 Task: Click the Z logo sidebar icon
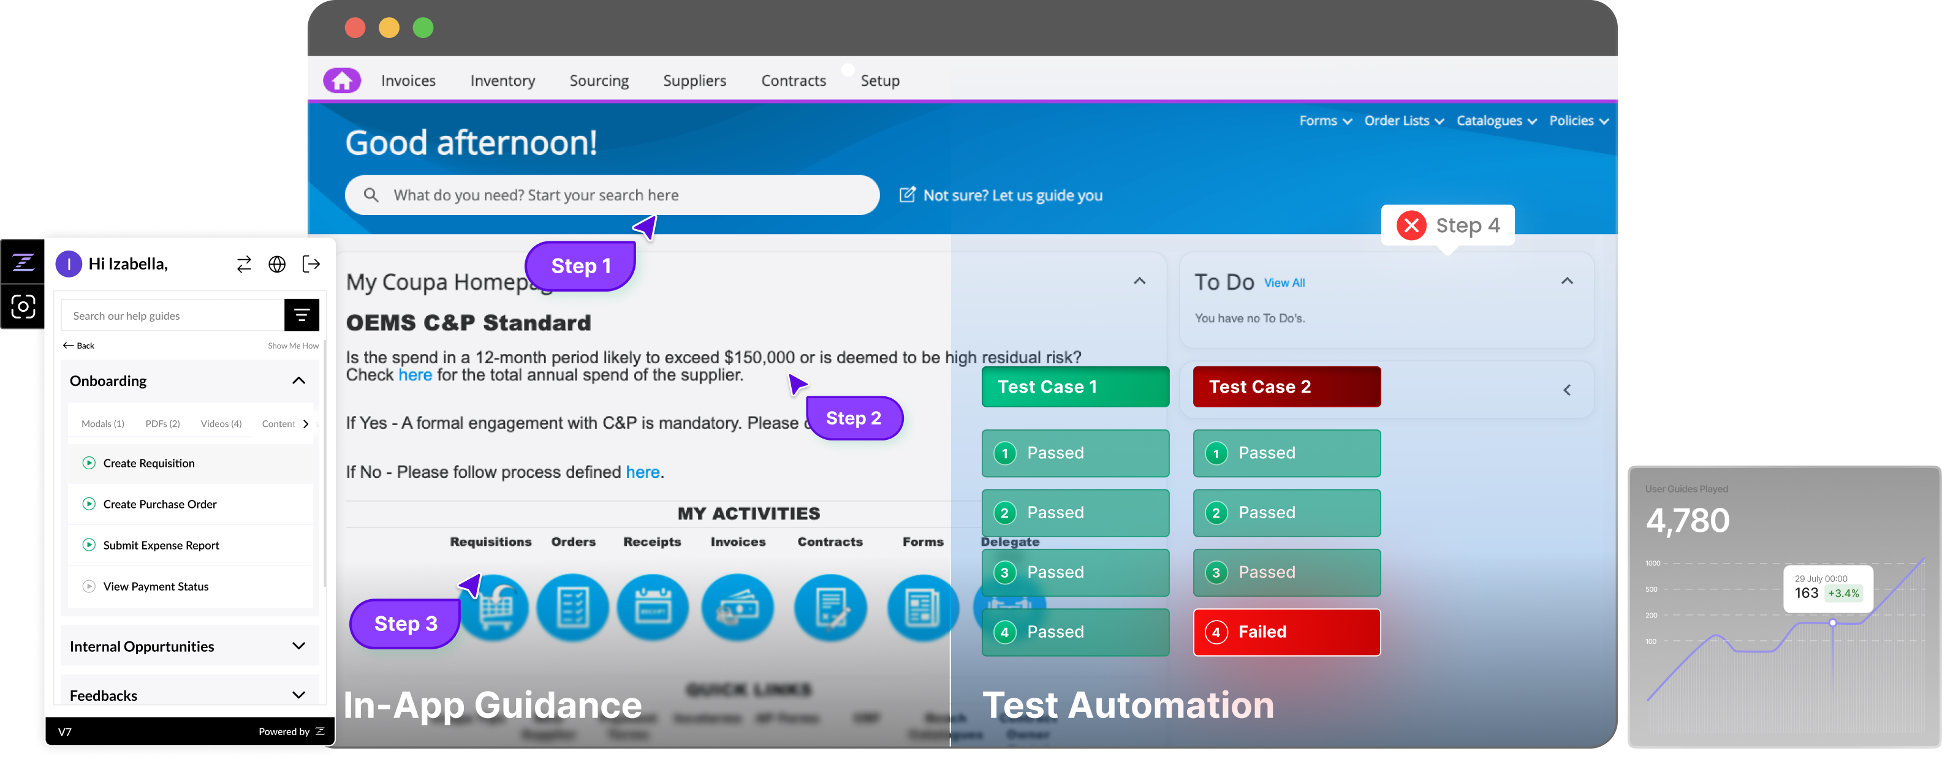tap(23, 262)
